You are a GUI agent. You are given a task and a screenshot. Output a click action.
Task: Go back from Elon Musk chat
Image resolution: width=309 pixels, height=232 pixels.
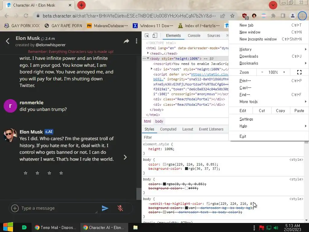coord(8,41)
